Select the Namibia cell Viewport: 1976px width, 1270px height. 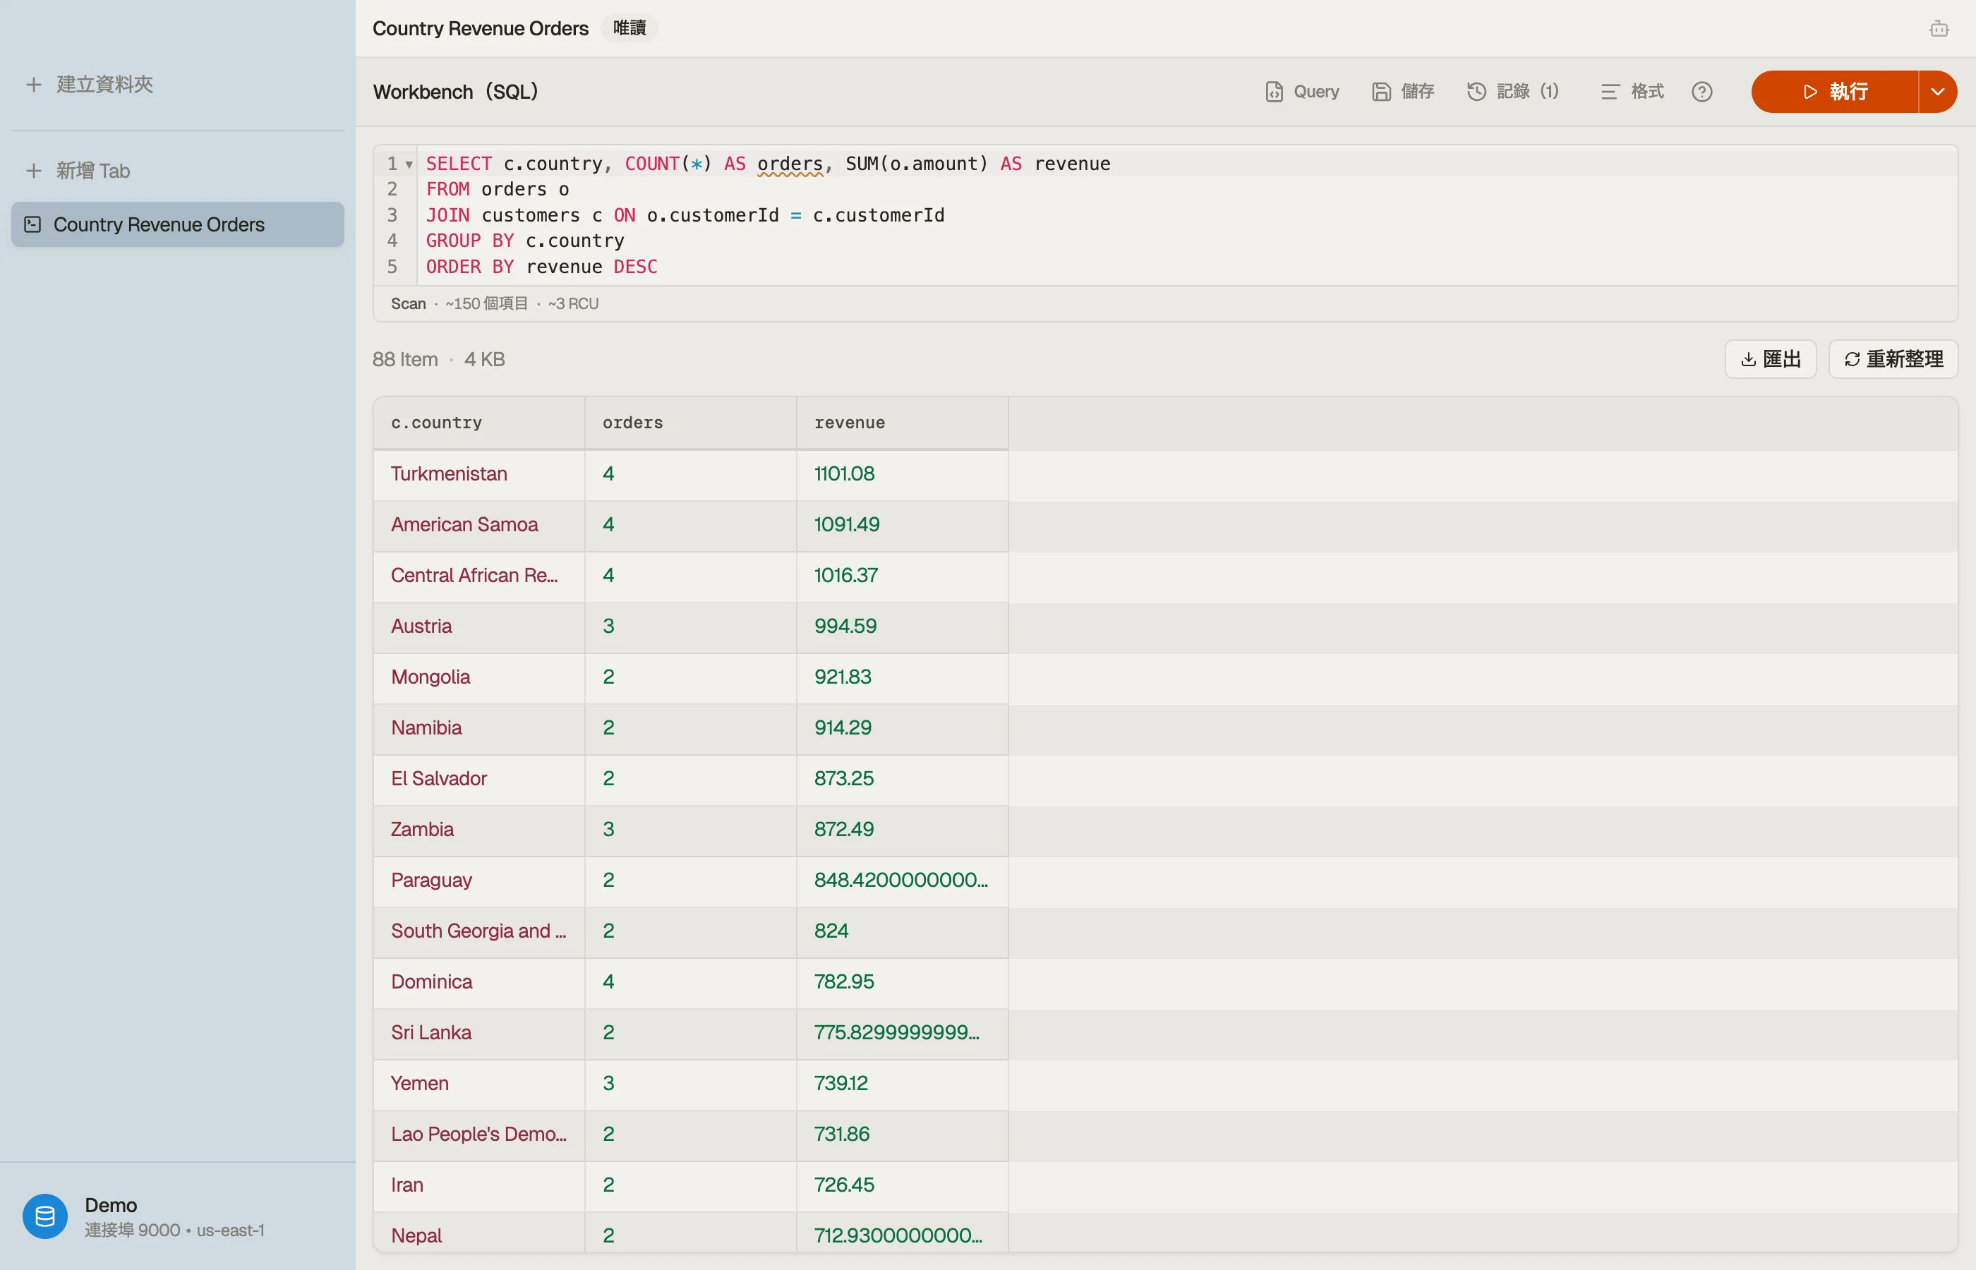pos(479,728)
